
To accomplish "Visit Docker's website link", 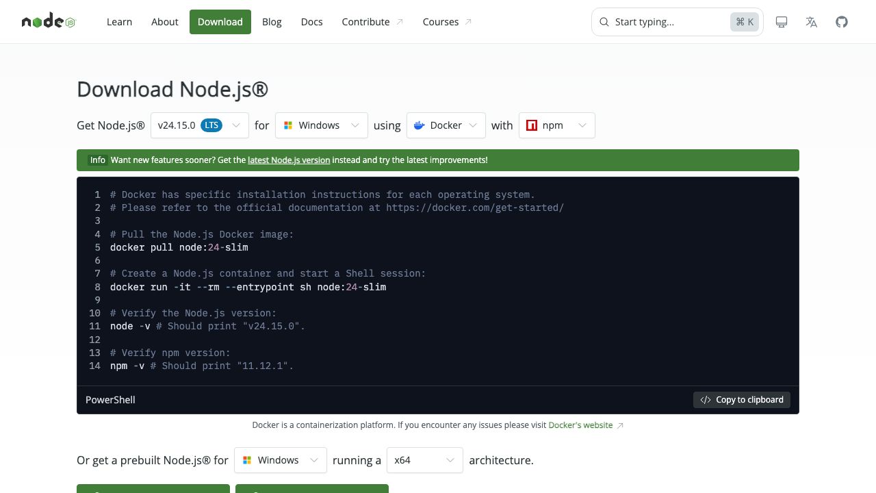I will [580, 425].
